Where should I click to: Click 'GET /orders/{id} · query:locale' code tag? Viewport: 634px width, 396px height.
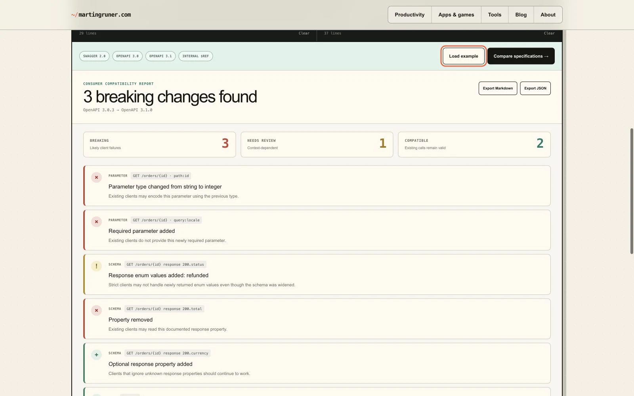166,220
